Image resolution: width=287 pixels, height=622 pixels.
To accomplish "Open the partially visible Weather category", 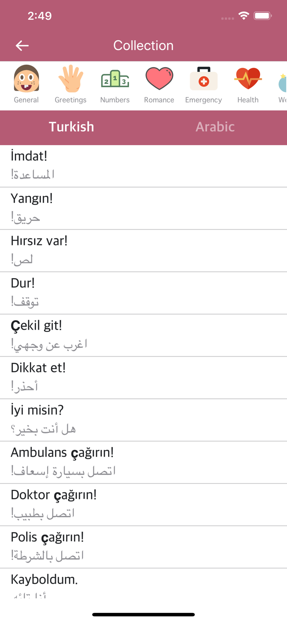I will coord(282,85).
